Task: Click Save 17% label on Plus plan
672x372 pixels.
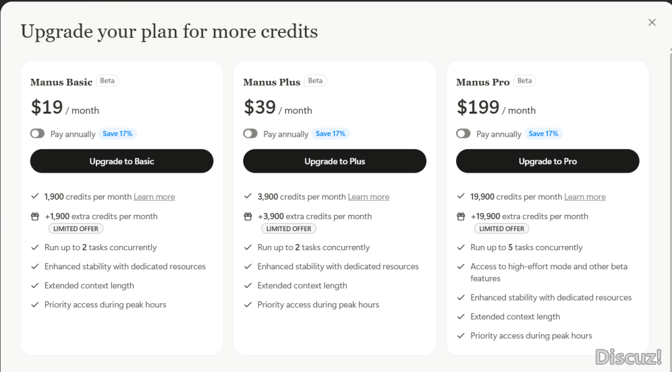Action: coord(330,134)
